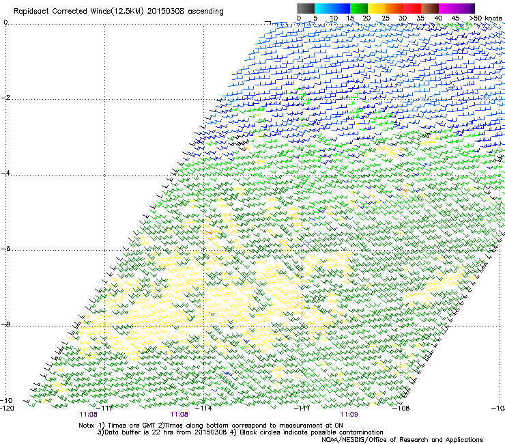Click the note line "3)Data buffer is 22 hrs"
Viewport: 505px width, 444px height.
point(240,432)
